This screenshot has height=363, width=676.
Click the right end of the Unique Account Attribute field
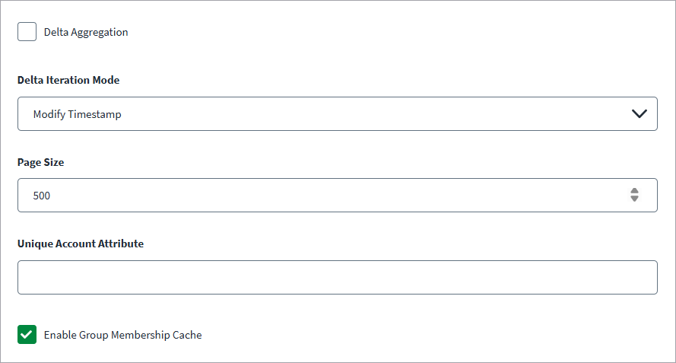[643, 277]
